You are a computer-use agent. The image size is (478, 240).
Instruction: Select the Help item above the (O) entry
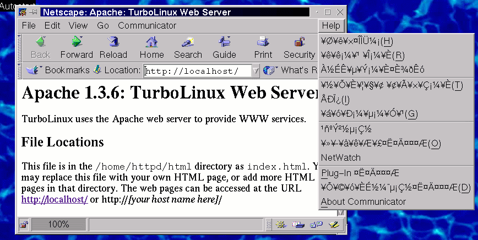[x=396, y=129]
